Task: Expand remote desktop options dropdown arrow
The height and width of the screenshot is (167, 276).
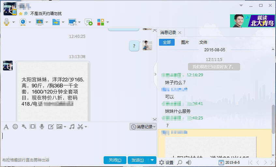Action: [79, 22]
